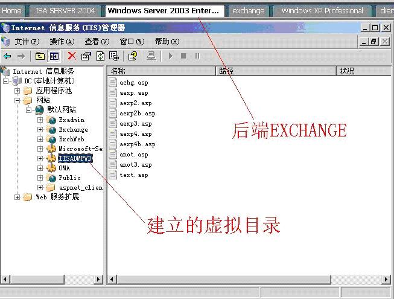Switch to the exchange tab
The height and width of the screenshot is (299, 394).
coord(249,11)
